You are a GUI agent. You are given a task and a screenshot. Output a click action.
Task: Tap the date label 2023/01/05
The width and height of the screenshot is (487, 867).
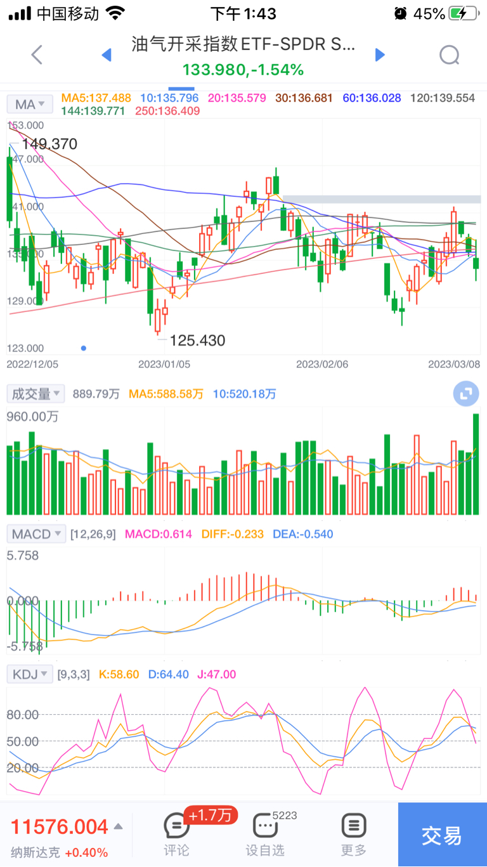(x=164, y=364)
